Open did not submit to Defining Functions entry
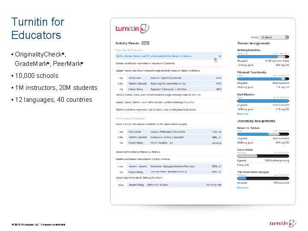Screen dimensions: 308x231 pos(155,102)
